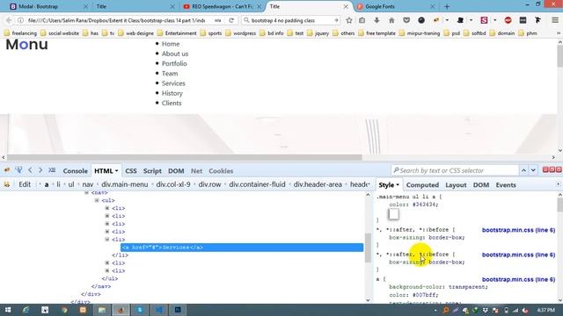
Task: Collapse the ul node in the HTML tree
Action: [x=97, y=200]
